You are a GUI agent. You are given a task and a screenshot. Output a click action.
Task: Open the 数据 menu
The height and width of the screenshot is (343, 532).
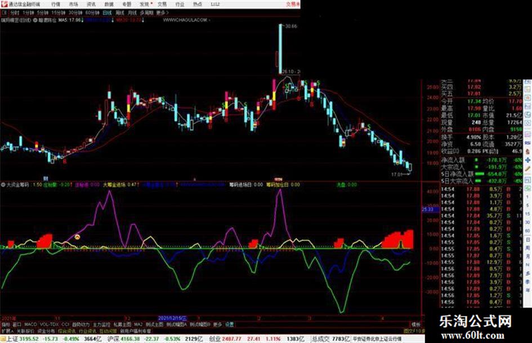(109, 5)
